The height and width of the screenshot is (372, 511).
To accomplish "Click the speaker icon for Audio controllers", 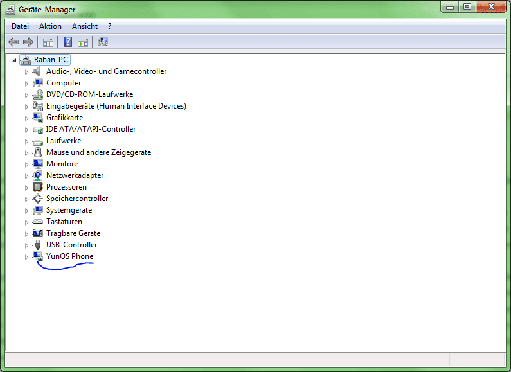I will click(x=37, y=71).
